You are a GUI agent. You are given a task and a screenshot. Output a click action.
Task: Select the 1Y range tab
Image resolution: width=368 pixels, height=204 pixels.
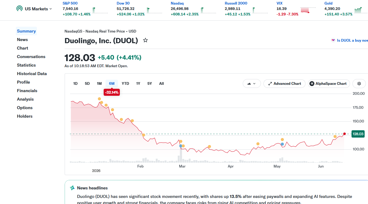point(138,84)
